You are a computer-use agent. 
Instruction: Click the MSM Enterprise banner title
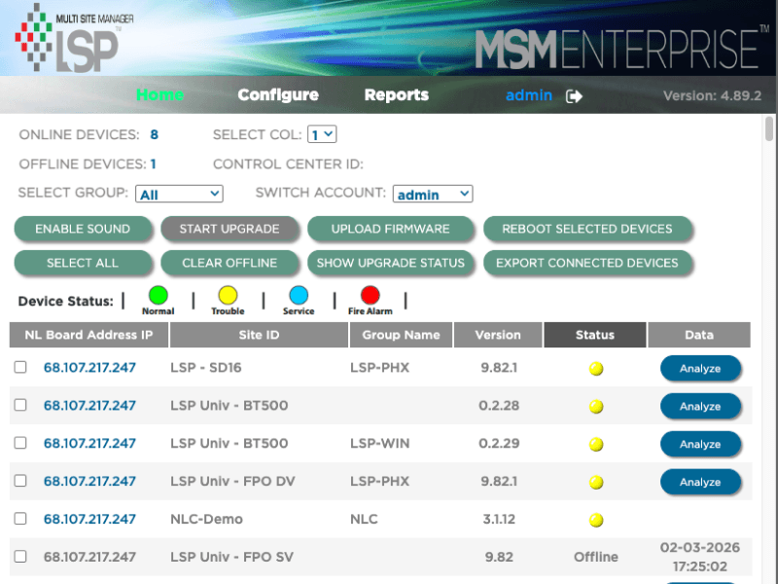(x=621, y=48)
